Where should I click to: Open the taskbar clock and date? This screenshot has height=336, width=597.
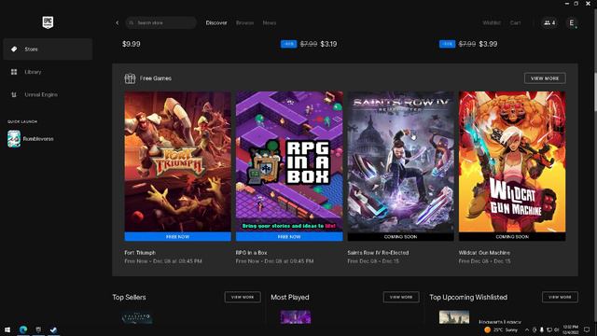click(x=570, y=329)
